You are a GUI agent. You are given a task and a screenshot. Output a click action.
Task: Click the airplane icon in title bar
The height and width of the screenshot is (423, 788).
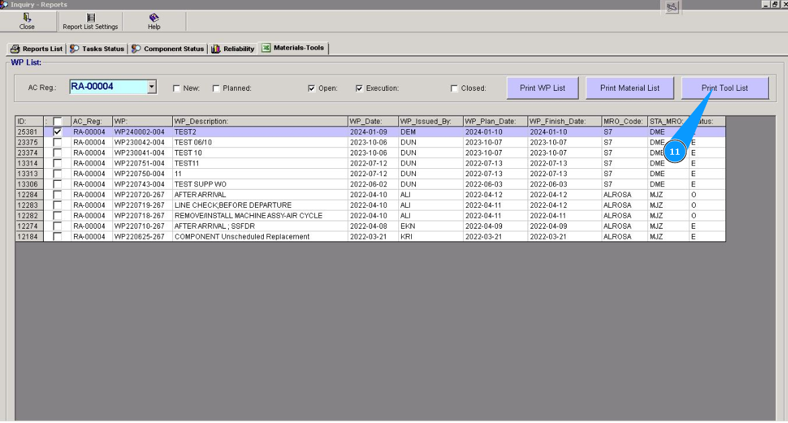[x=672, y=7]
